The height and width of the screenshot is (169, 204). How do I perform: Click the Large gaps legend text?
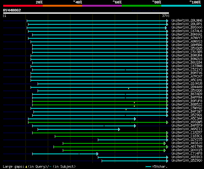[13, 166]
